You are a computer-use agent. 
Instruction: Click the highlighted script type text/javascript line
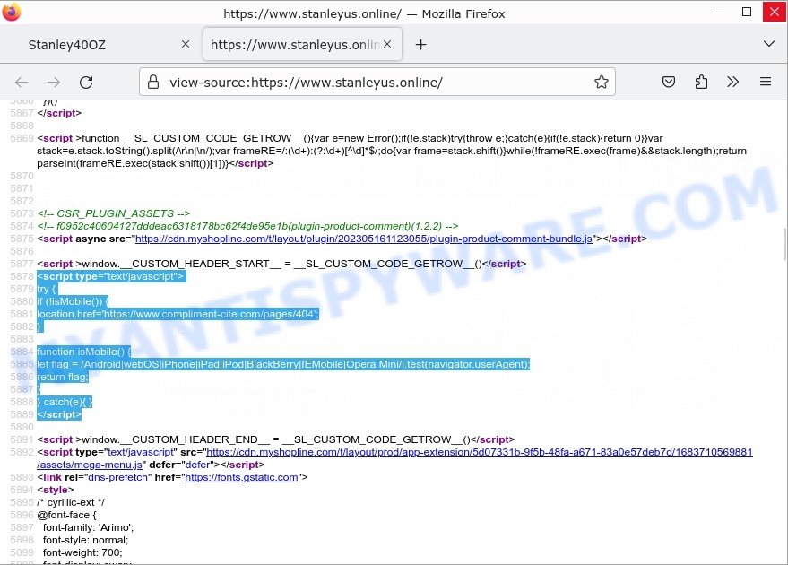click(111, 276)
